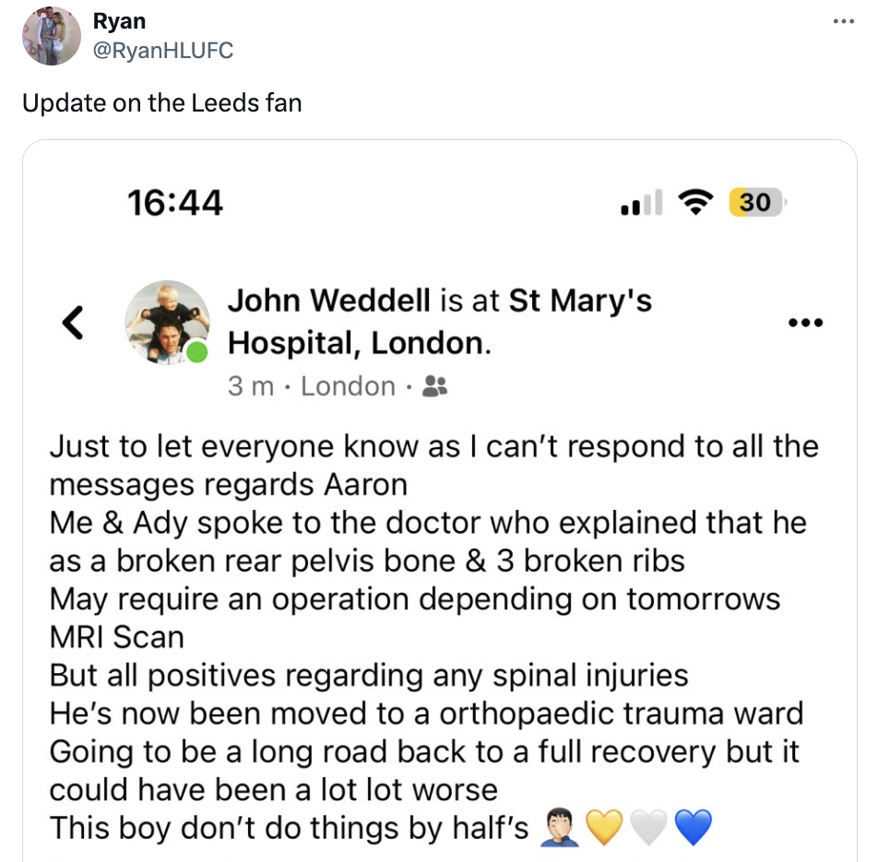Tap the back arrow in the screenshot
Screen dimensions: 878x862
(x=74, y=322)
